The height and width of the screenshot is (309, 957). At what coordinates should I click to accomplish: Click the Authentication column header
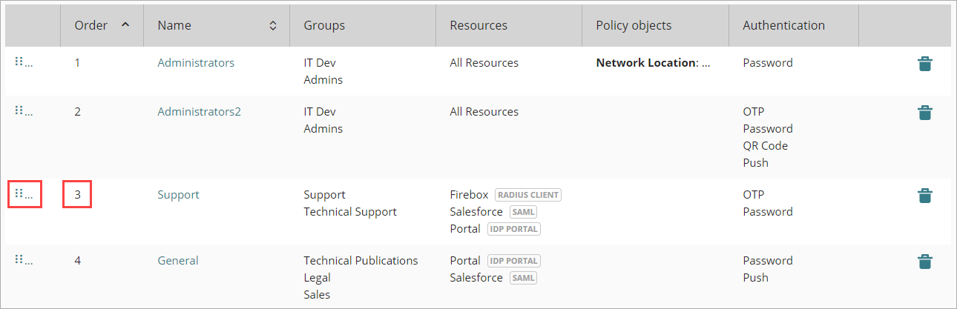tap(783, 25)
